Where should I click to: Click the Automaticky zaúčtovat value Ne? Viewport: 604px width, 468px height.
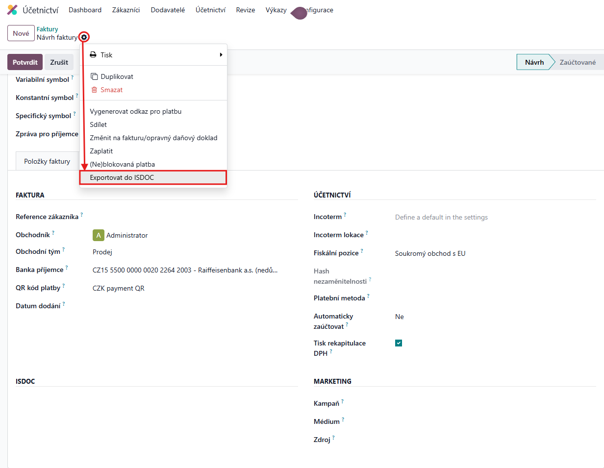400,317
